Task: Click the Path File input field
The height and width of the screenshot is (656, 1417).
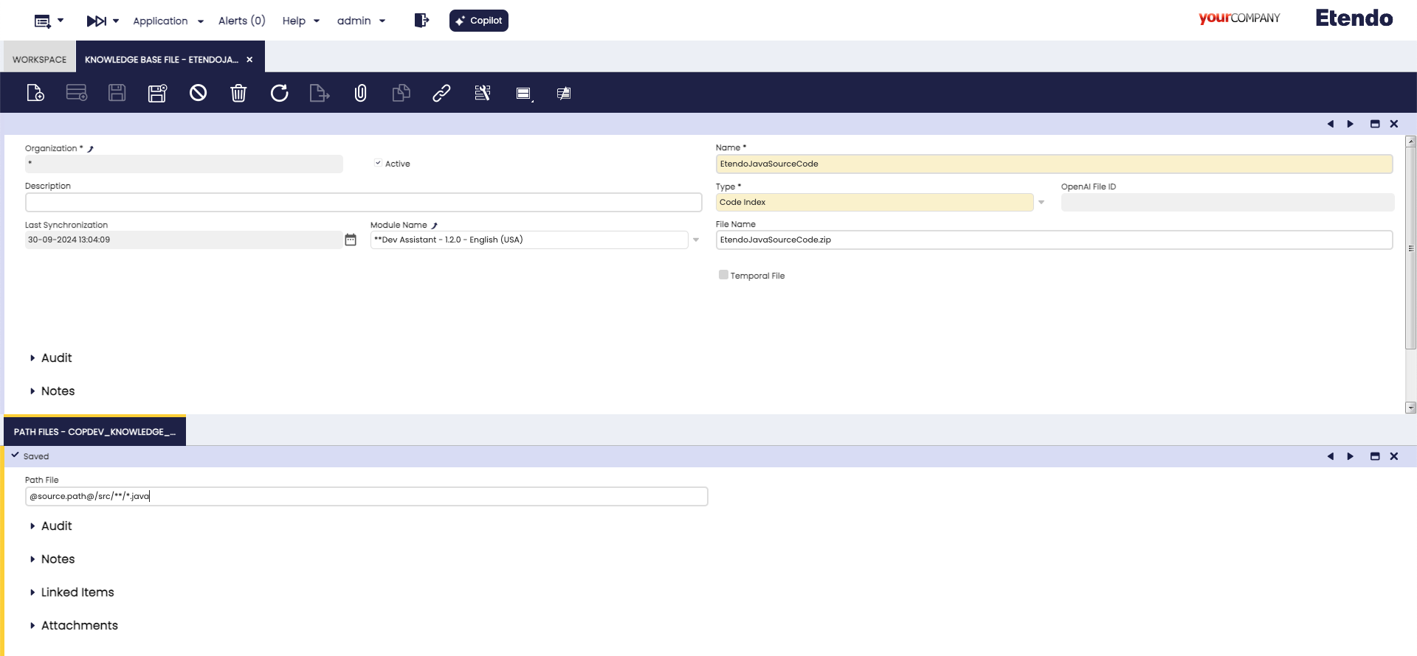Action: pos(366,496)
